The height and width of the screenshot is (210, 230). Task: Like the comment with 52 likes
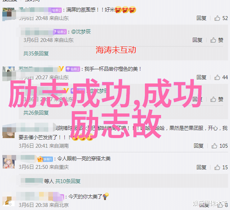(x=217, y=18)
